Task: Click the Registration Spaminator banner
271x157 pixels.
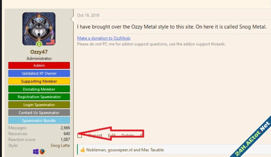Action: 39,97
